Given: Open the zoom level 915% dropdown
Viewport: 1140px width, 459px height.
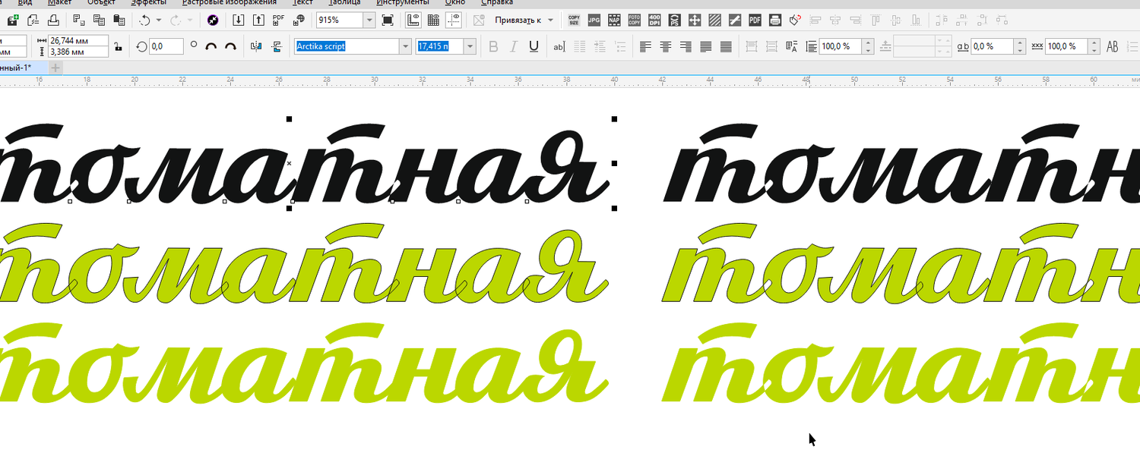Looking at the screenshot, I should click(x=369, y=20).
